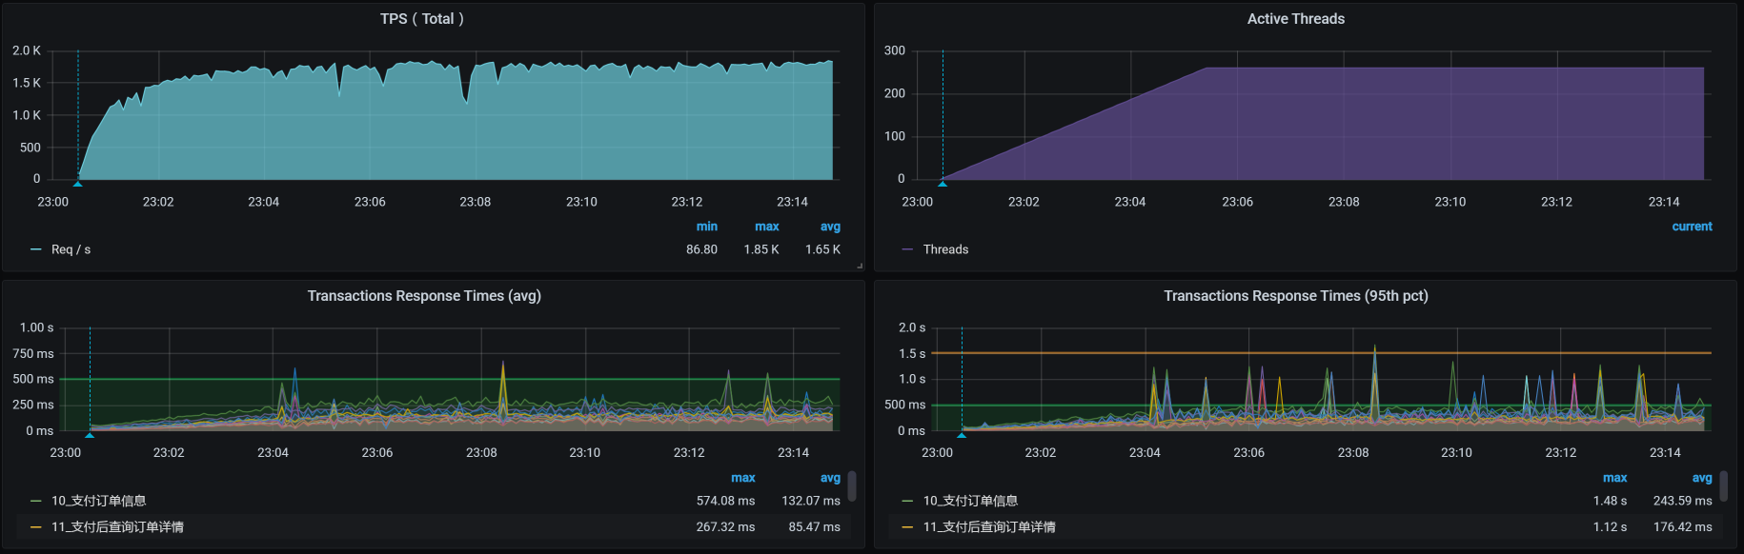Toggle 10_支付订单信息 series in avg panel
The width and height of the screenshot is (1744, 554).
tap(98, 501)
